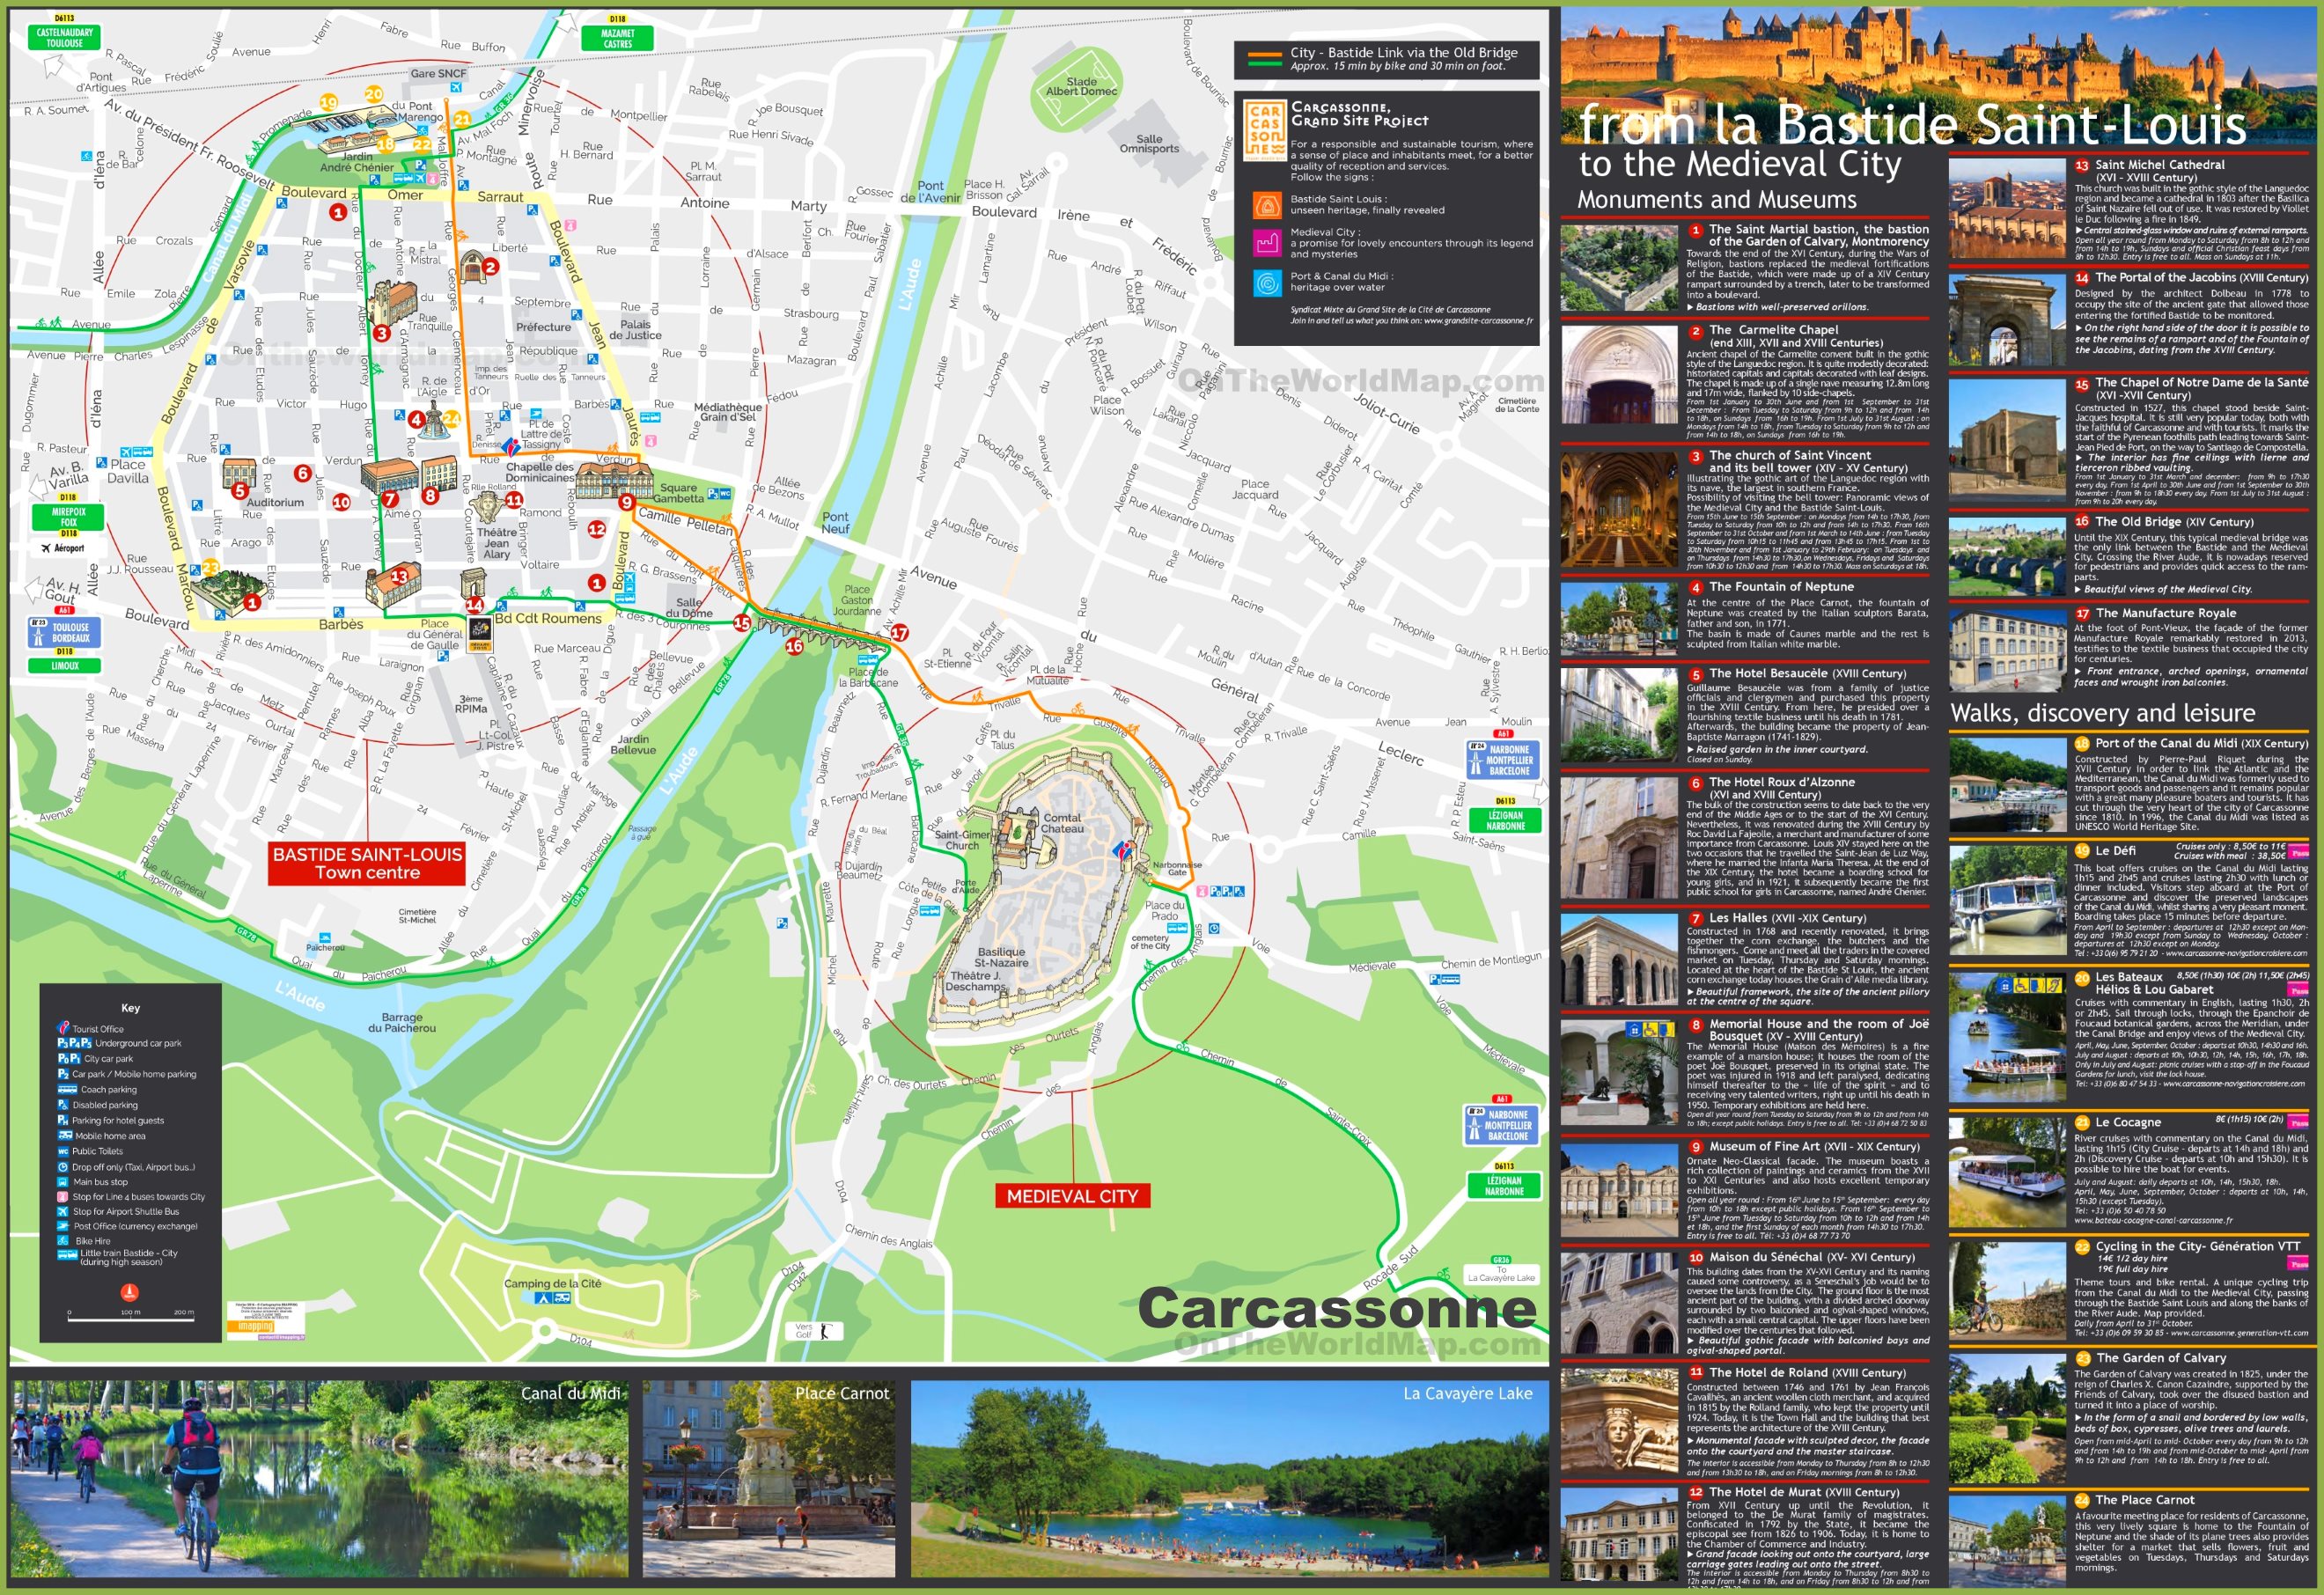Screen dimensions: 2324x1595
Task: Click the Tourist Office icon in the Key
Action: tap(64, 1027)
